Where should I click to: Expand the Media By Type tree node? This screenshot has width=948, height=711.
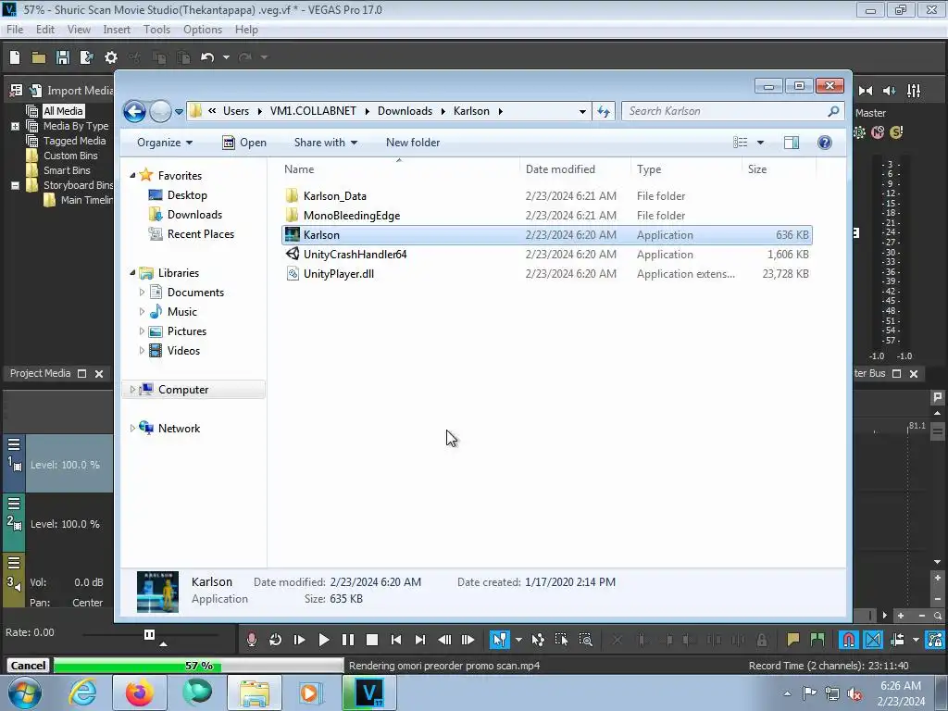(x=15, y=126)
